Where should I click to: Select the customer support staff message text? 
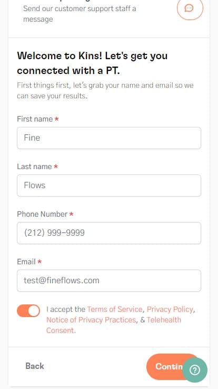(x=80, y=14)
